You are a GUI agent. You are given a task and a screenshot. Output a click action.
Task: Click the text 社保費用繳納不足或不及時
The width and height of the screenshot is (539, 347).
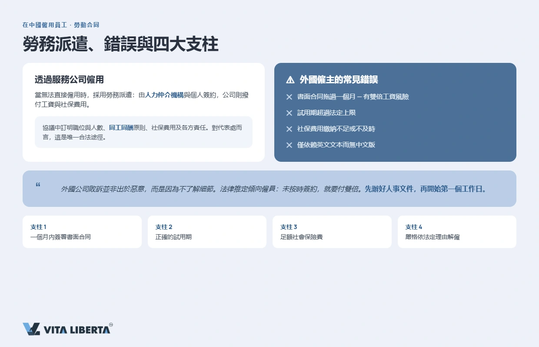click(336, 129)
